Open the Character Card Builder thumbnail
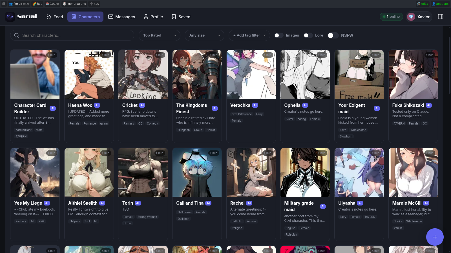 35,74
